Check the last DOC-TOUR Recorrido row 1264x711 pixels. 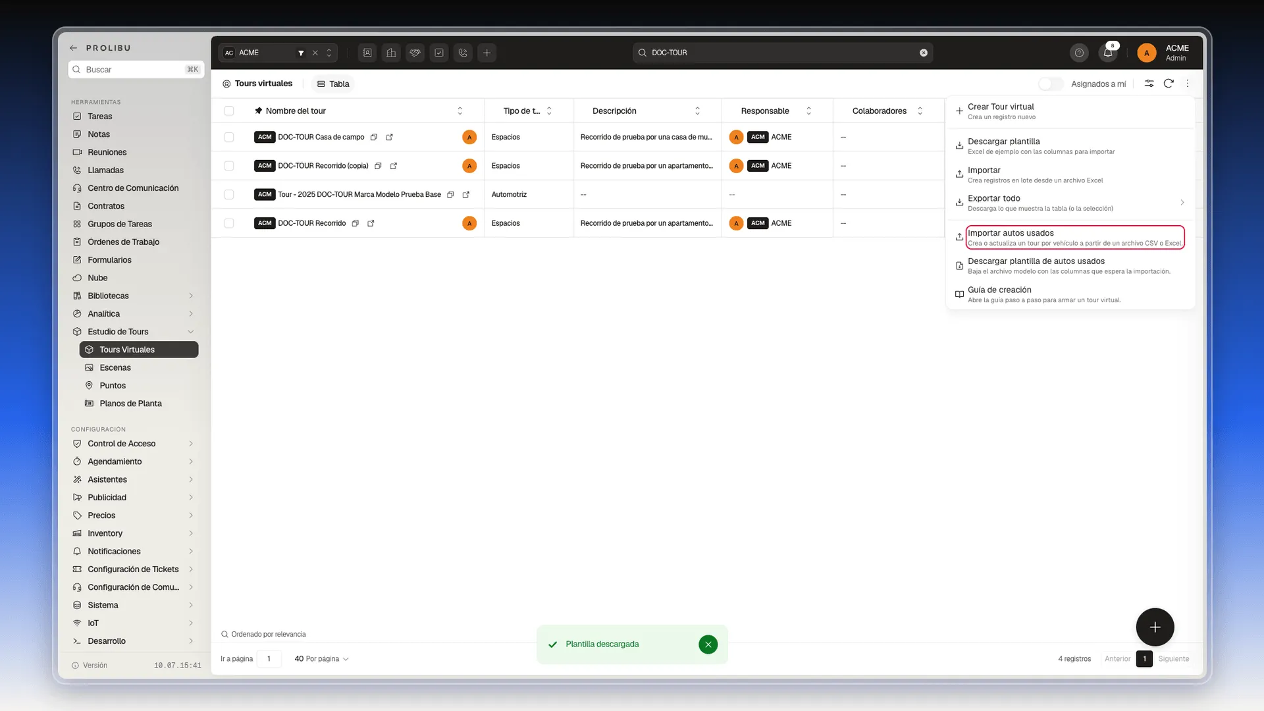coord(229,223)
